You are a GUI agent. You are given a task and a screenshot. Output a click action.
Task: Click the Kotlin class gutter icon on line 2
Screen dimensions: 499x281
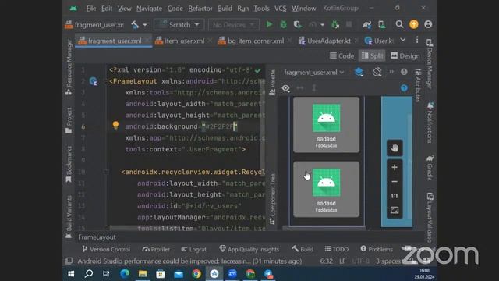click(94, 81)
